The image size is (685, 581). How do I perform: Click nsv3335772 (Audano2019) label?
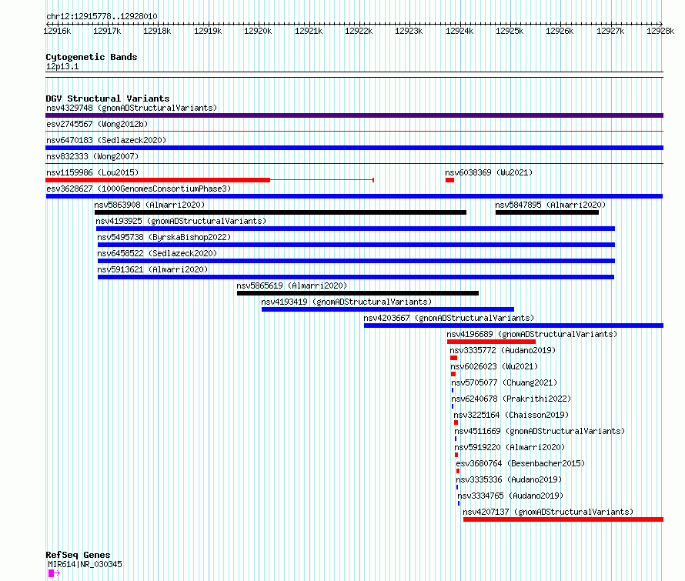(x=503, y=350)
